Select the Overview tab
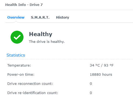The width and height of the screenshot is (133, 104). click(16, 18)
